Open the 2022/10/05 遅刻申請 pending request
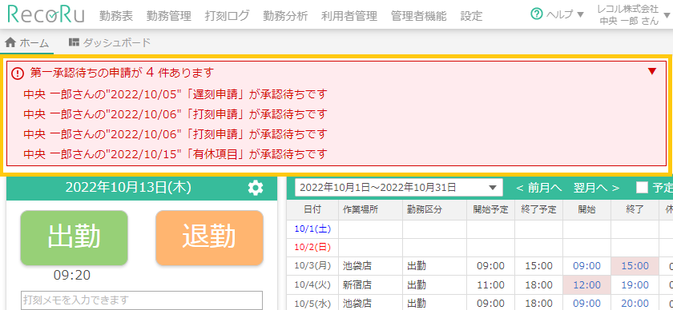The height and width of the screenshot is (310, 673). pyautogui.click(x=175, y=93)
